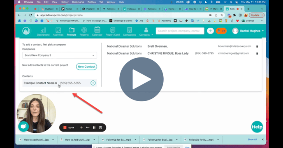
Task: Add Example Contact Name 6 with plus icon
Action: 93,83
